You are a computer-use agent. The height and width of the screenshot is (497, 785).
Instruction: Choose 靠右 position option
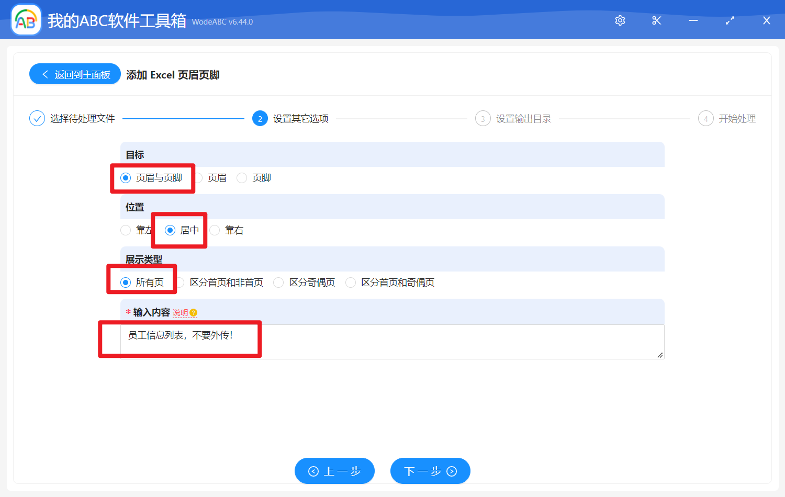click(x=215, y=230)
